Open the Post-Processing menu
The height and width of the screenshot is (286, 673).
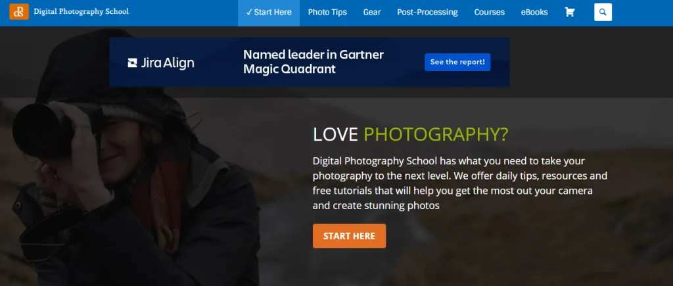(427, 12)
